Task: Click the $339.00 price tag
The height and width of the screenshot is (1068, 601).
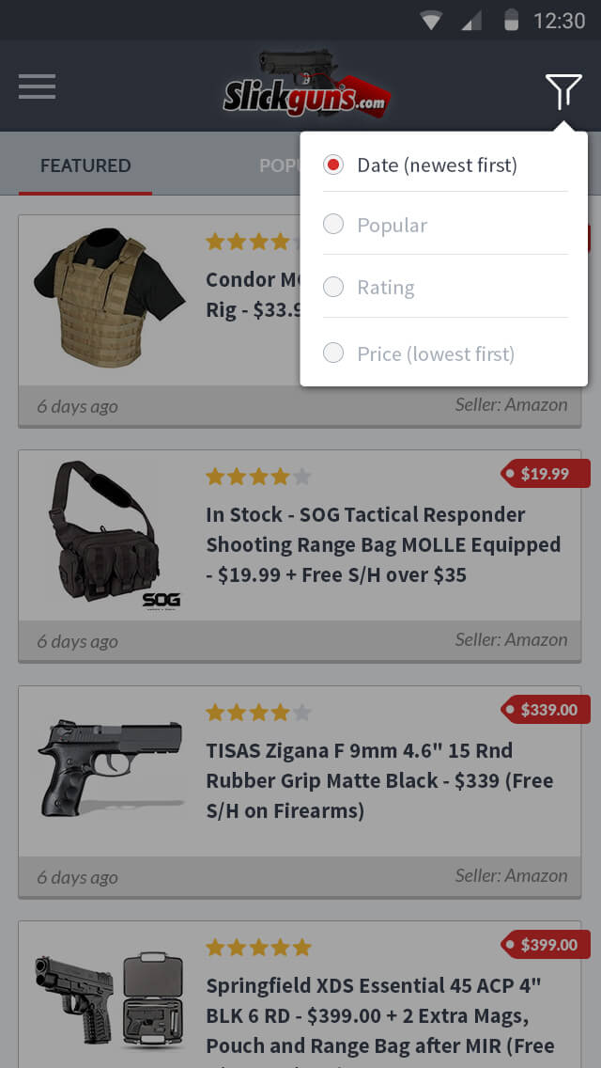Action: [546, 710]
